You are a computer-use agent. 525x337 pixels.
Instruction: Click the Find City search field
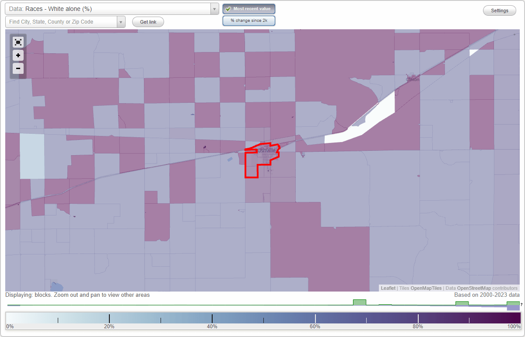click(x=61, y=21)
